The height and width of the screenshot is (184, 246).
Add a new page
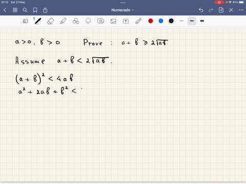tap(221, 10)
